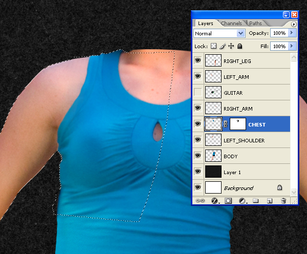Toggle Layer 1 visibility eye
Image resolution: width=307 pixels, height=254 pixels.
pos(198,171)
